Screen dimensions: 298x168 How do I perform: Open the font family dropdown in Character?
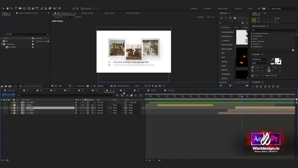[260, 59]
